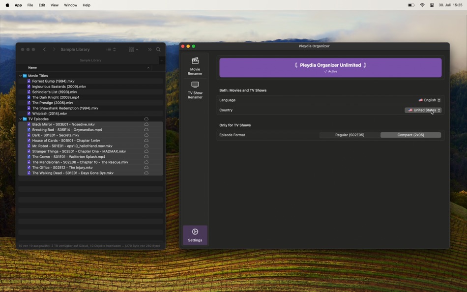Viewport: 467px width, 292px height.
Task: Open the File menu
Action: coord(30,5)
